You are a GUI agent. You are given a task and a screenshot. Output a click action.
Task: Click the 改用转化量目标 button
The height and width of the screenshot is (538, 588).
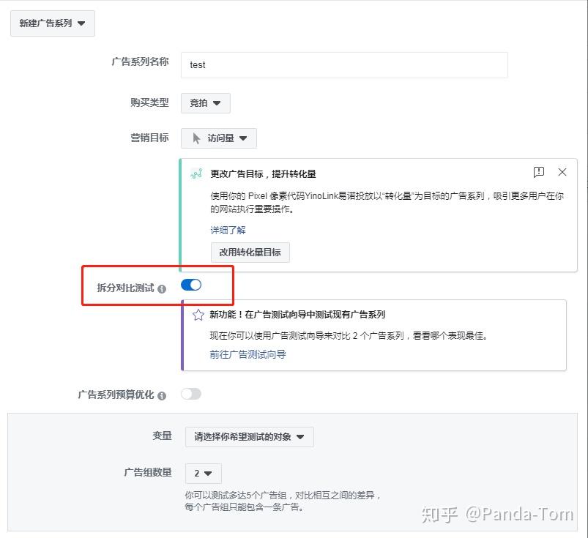tap(250, 253)
